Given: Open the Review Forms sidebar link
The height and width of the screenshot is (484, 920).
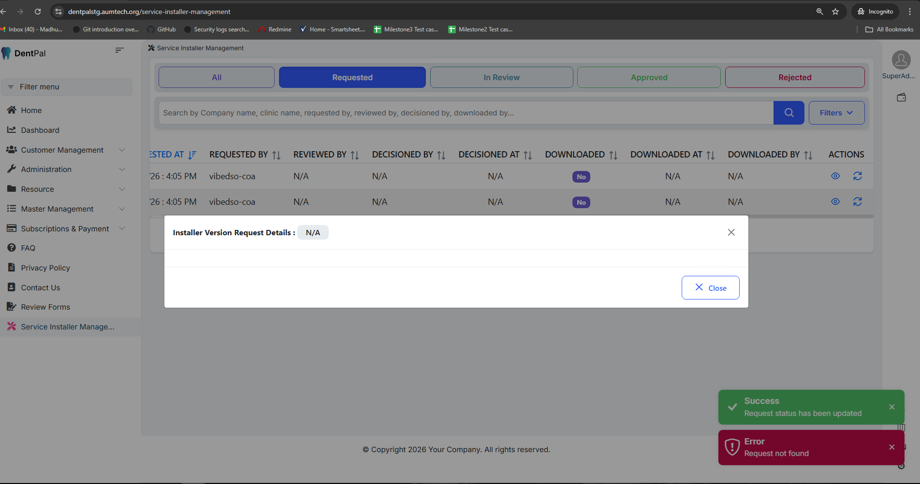Looking at the screenshot, I should click(x=45, y=307).
